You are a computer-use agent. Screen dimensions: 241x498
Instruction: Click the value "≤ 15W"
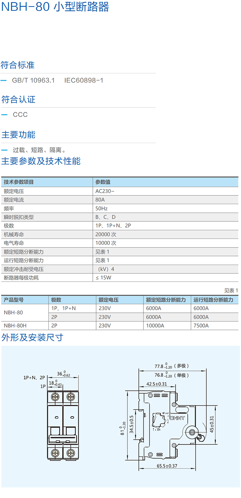[x=103, y=278]
